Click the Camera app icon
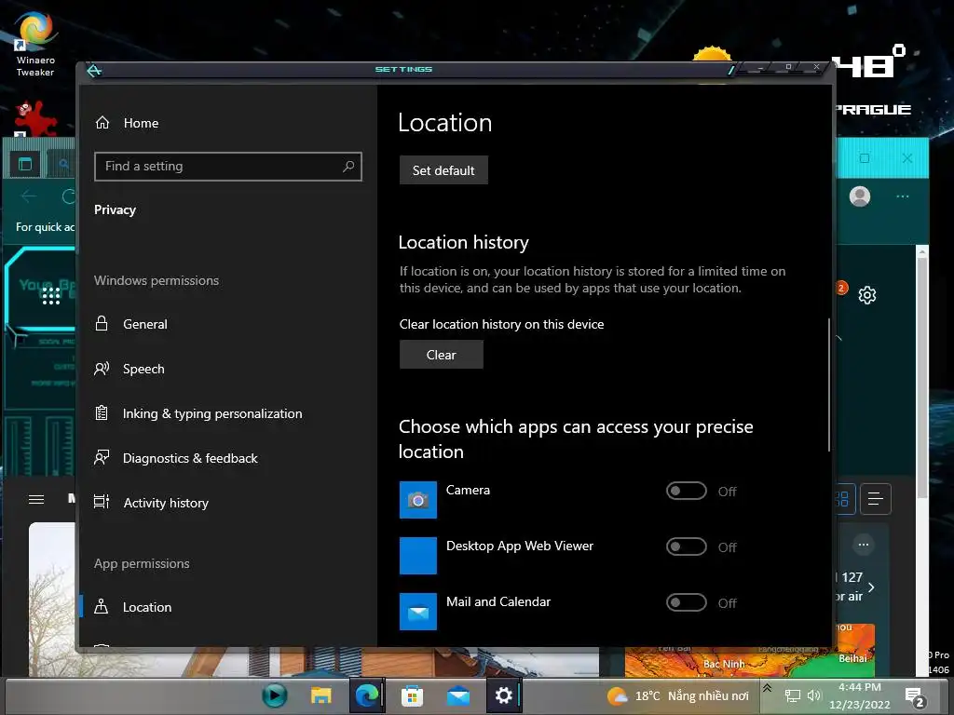Screen dimensions: 954x715 coord(418,500)
